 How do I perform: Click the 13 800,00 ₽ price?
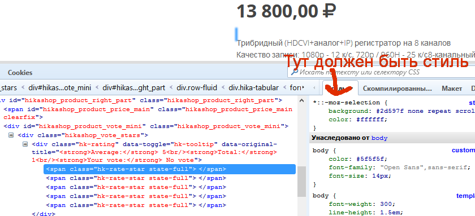tap(286, 11)
